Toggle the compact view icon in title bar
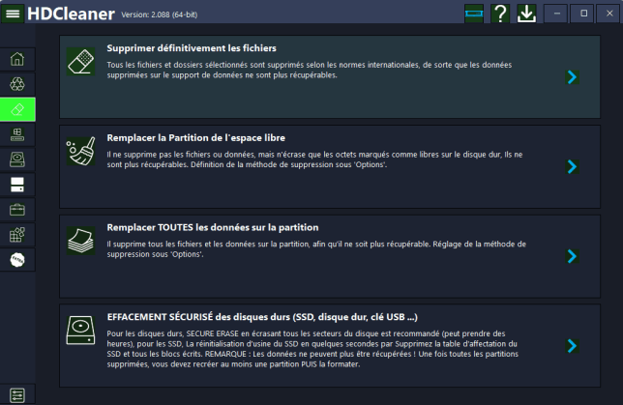Viewport: 623px width, 405px height. click(473, 14)
